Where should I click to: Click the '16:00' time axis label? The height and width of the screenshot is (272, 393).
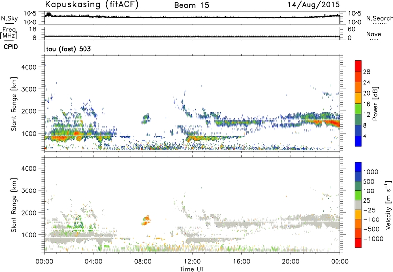coord(242,262)
